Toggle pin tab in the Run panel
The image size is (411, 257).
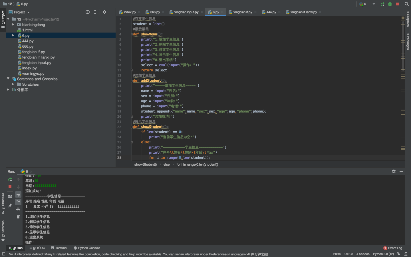pos(10,206)
